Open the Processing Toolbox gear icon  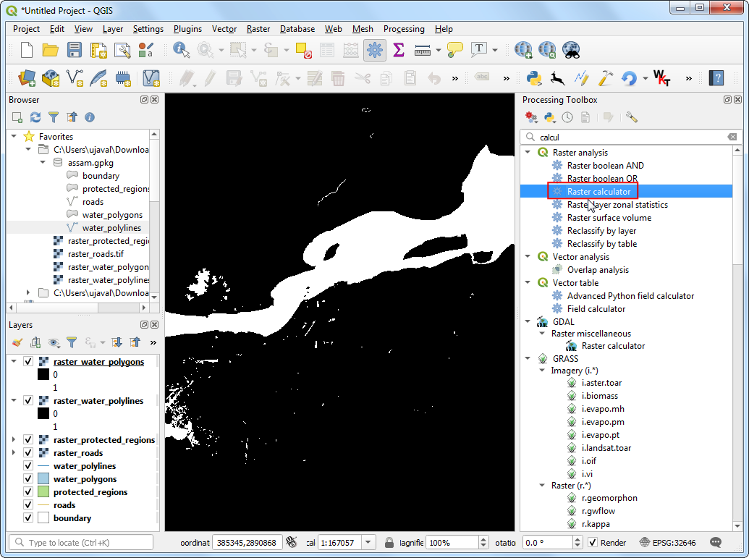(x=374, y=50)
